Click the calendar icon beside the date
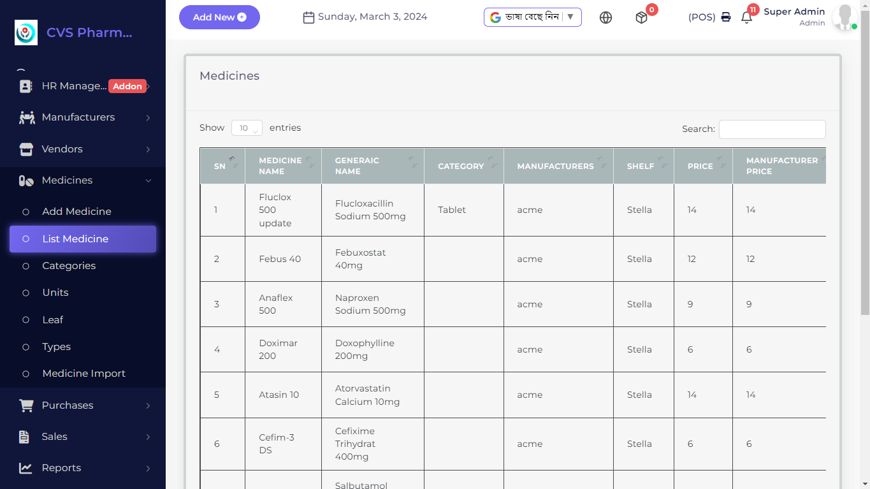Viewport: 870px width, 489px height. click(x=308, y=17)
